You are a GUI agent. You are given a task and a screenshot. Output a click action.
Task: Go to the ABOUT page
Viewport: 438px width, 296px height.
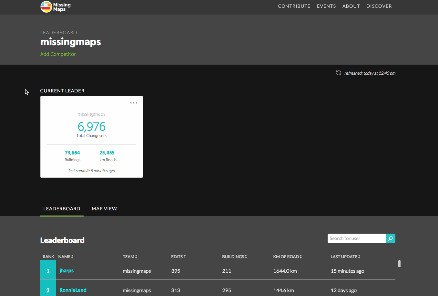(x=351, y=6)
